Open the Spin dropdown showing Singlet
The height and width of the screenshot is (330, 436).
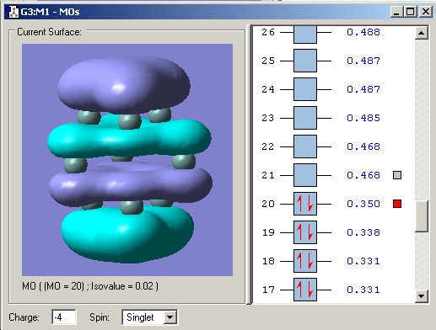pyautogui.click(x=149, y=317)
